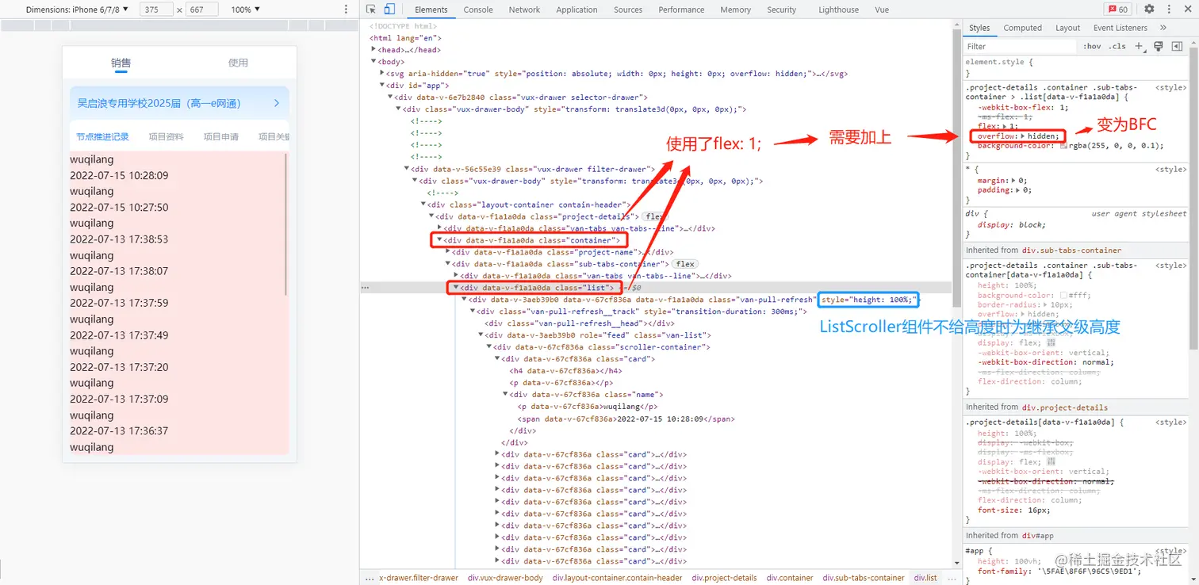Open the Sources tab
The height and width of the screenshot is (585, 1199).
coord(628,10)
